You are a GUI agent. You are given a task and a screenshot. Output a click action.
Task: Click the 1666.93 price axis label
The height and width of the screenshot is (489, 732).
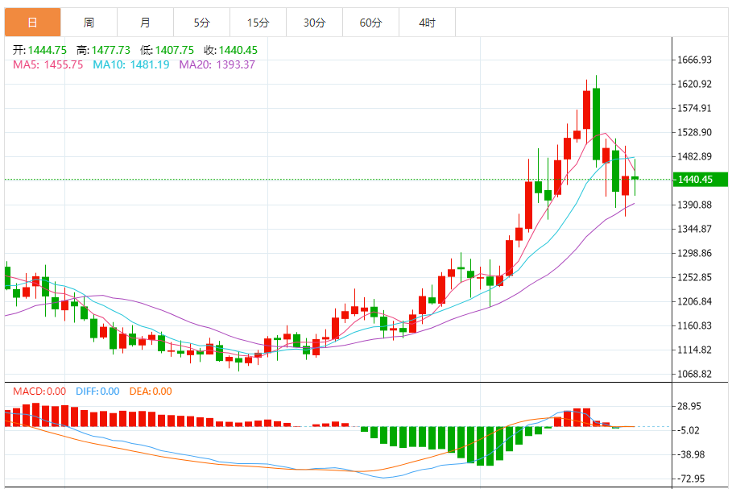click(694, 60)
